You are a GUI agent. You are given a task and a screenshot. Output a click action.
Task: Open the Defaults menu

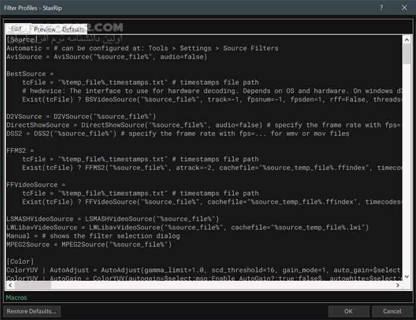(74, 29)
